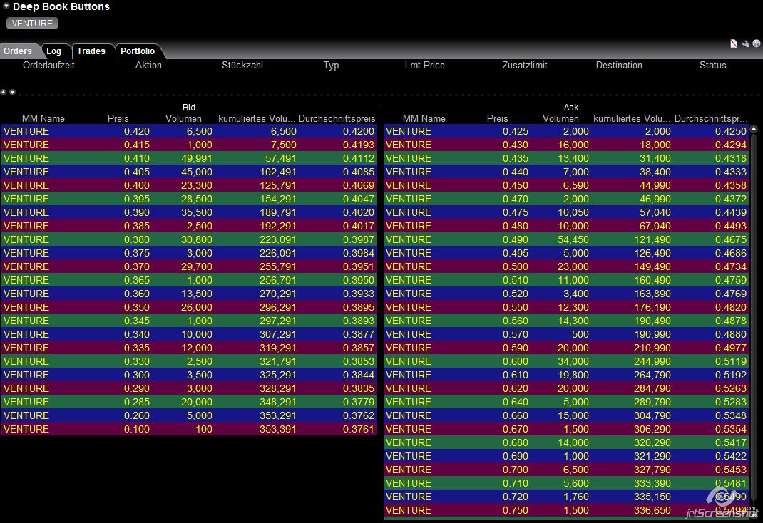Click the Bid section header label
Image resolution: width=763 pixels, height=523 pixels.
pyautogui.click(x=189, y=108)
